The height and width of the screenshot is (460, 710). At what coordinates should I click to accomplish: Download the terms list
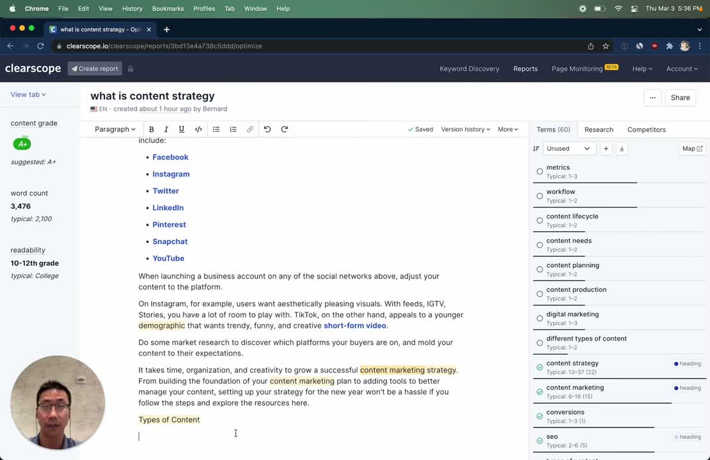click(622, 148)
